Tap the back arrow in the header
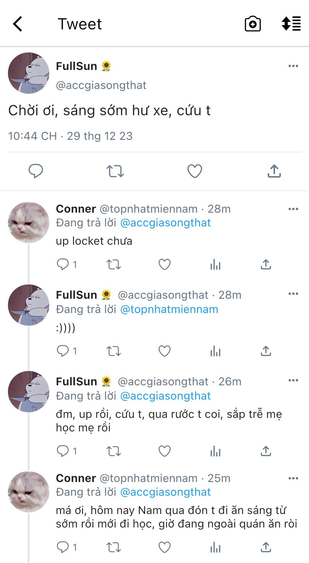Screen dimensions: 309x563 point(18,24)
